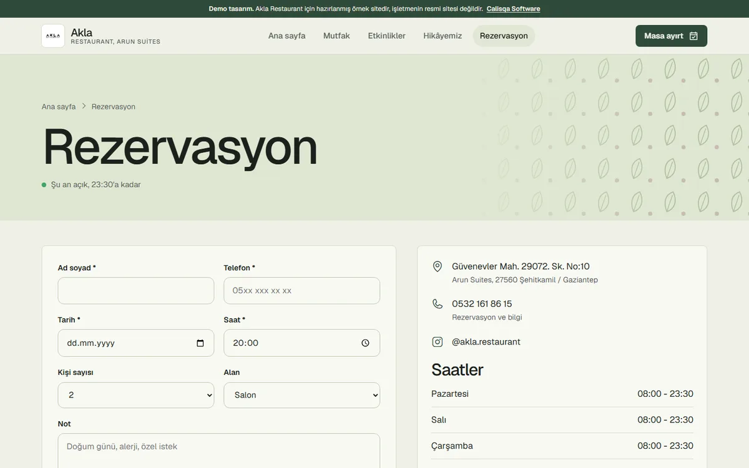Open the Hikâyemiz page
749x468 pixels.
[443, 36]
